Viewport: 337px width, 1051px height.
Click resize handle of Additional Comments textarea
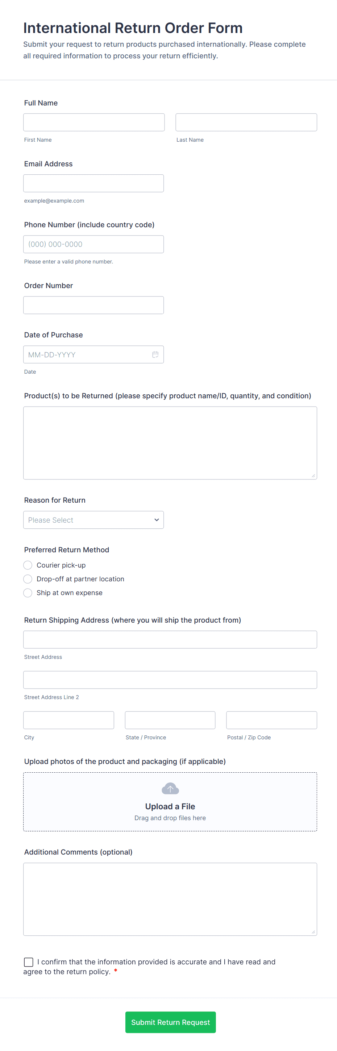313,931
